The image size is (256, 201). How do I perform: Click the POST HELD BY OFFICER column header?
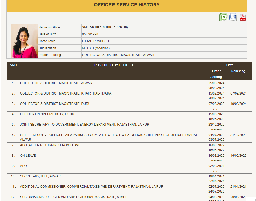pos(113,65)
